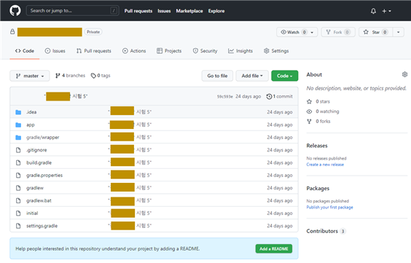View the 4 branches link
This screenshot has height=263, width=411.
(x=70, y=76)
